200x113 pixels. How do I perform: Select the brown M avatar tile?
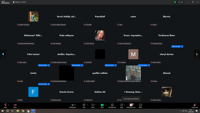[x=133, y=54]
